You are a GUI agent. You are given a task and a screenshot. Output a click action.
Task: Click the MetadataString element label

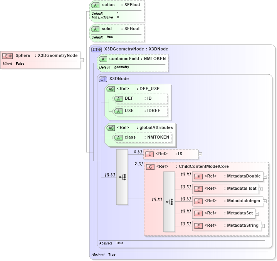pyautogui.click(x=243, y=225)
